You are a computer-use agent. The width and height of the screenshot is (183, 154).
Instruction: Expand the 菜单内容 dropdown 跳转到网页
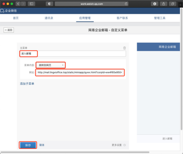point(51,65)
